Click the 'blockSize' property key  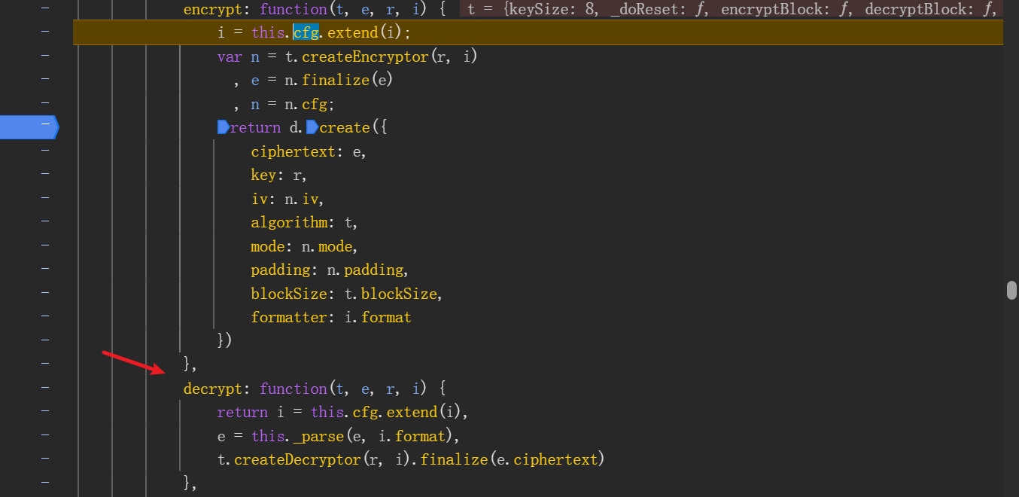point(289,294)
